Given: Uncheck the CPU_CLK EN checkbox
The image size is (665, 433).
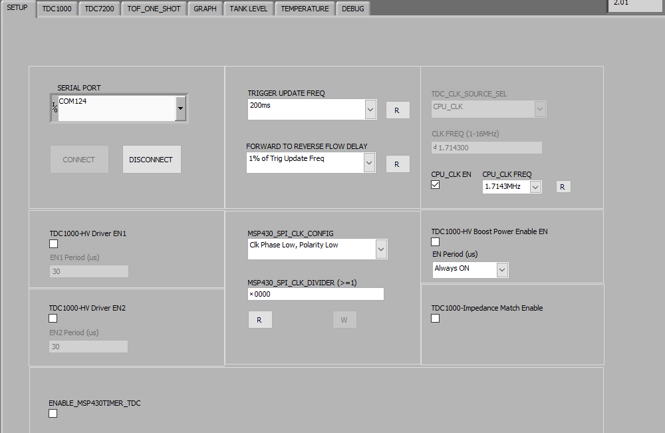Looking at the screenshot, I should [x=435, y=185].
